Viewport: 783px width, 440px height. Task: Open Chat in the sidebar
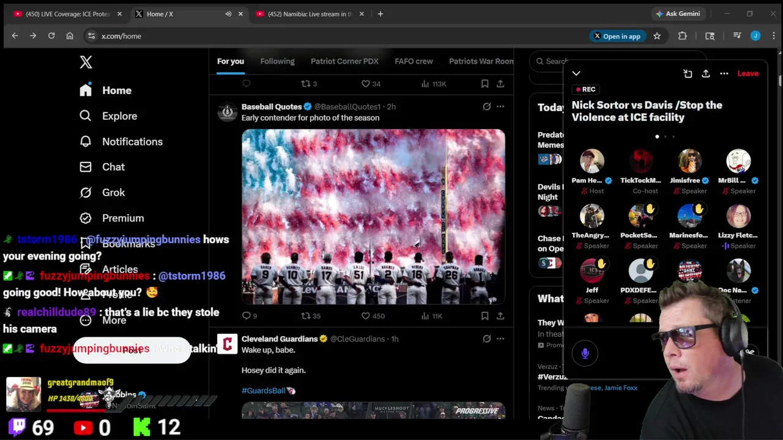pyautogui.click(x=102, y=167)
